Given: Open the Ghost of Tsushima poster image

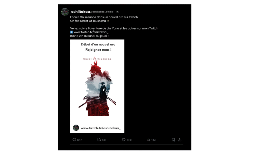Looking at the screenshot, I should click(x=97, y=86).
